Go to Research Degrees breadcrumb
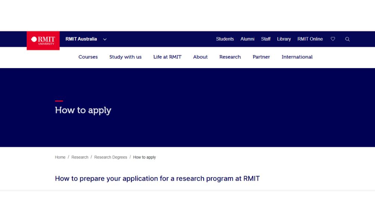The width and height of the screenshot is (375, 221). (x=111, y=157)
